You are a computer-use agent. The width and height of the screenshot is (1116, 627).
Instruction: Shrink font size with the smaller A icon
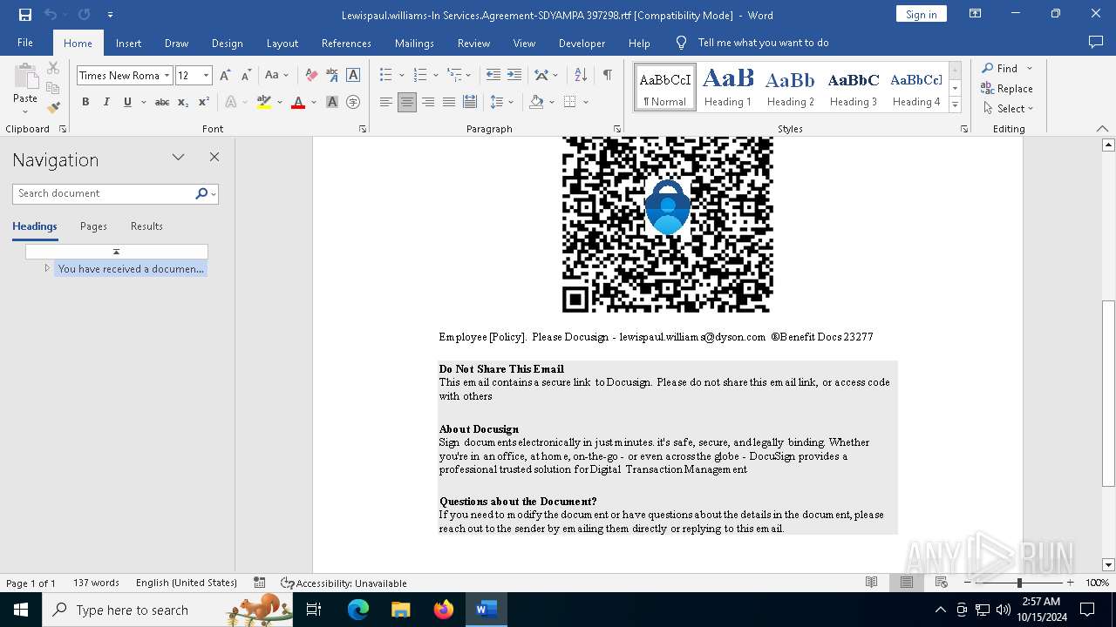pos(246,76)
